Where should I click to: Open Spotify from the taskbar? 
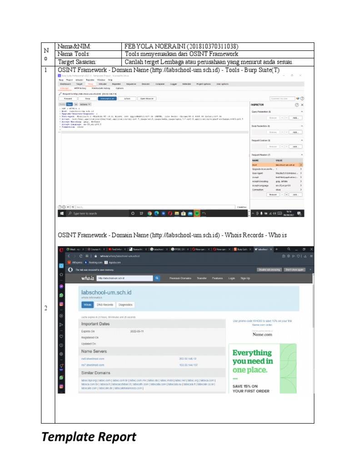pyautogui.click(x=197, y=213)
